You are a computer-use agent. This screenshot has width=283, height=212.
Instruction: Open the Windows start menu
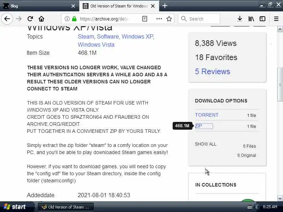pos(17,207)
